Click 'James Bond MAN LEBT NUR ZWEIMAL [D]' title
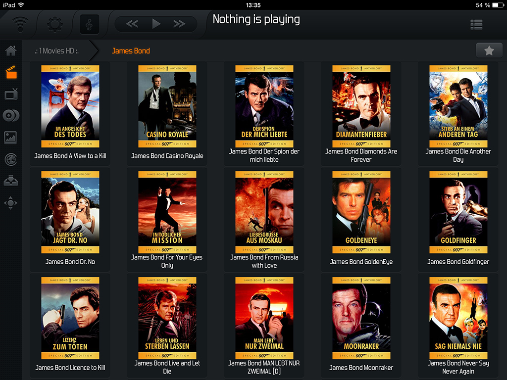This screenshot has width=507, height=380. click(264, 368)
